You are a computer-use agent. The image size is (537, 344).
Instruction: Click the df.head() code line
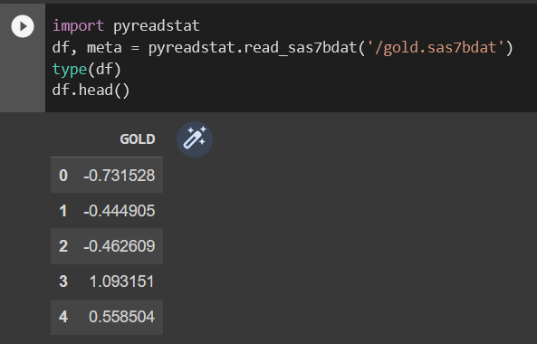pos(91,91)
